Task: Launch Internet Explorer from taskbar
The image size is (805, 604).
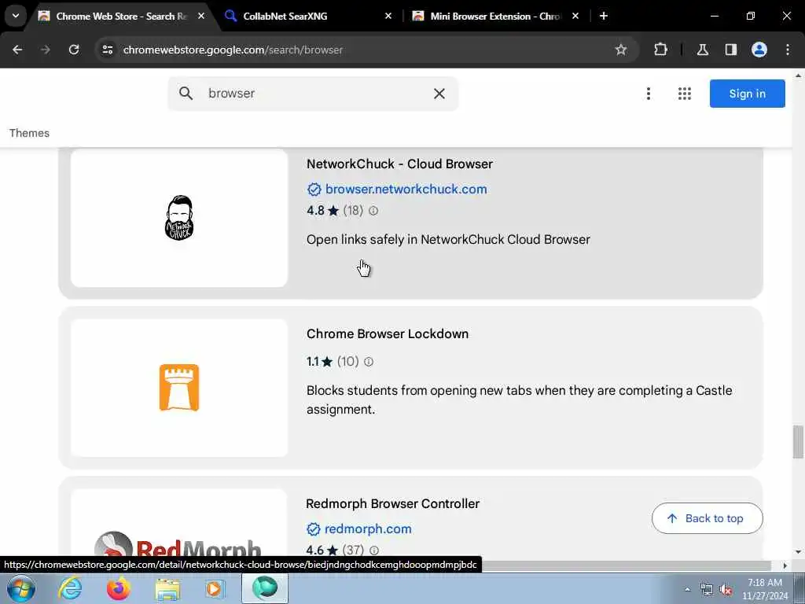Action: click(70, 588)
